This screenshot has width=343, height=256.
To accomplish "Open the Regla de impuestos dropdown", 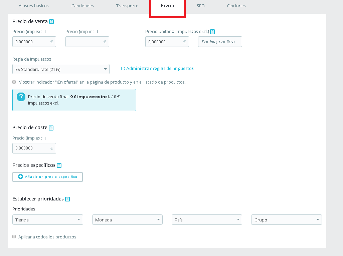I will (61, 69).
